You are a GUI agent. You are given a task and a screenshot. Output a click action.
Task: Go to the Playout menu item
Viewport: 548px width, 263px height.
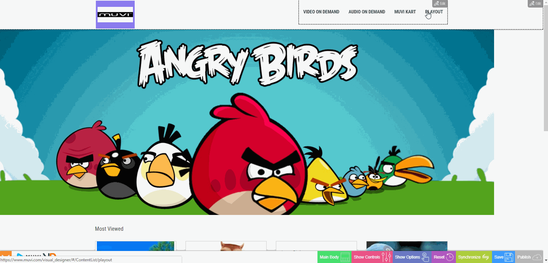pyautogui.click(x=434, y=12)
